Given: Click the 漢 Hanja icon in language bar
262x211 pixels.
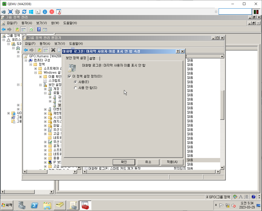Looking at the screenshot, I should (x=246, y=197).
